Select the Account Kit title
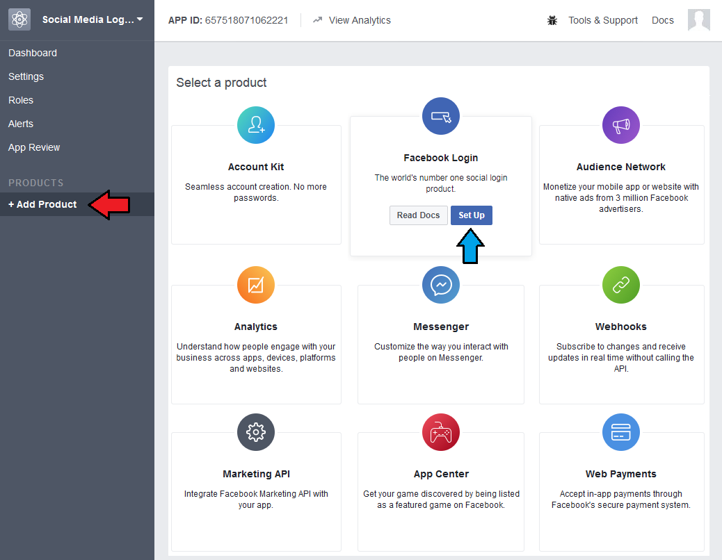This screenshot has width=722, height=560. tap(256, 167)
